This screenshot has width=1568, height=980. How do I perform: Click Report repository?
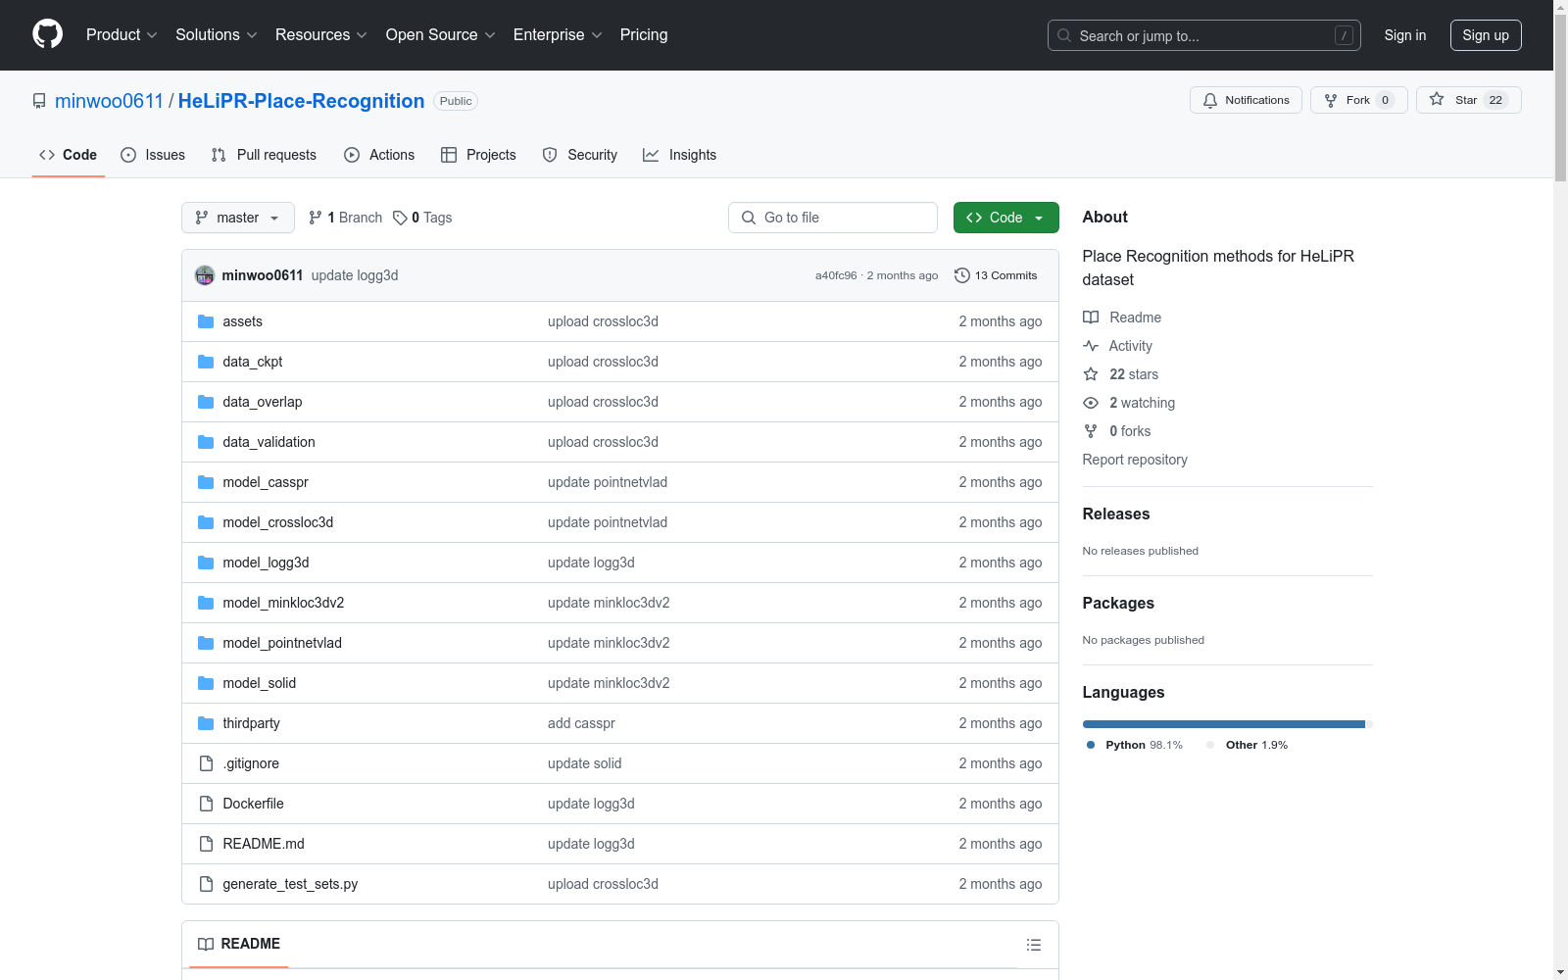coord(1135,460)
